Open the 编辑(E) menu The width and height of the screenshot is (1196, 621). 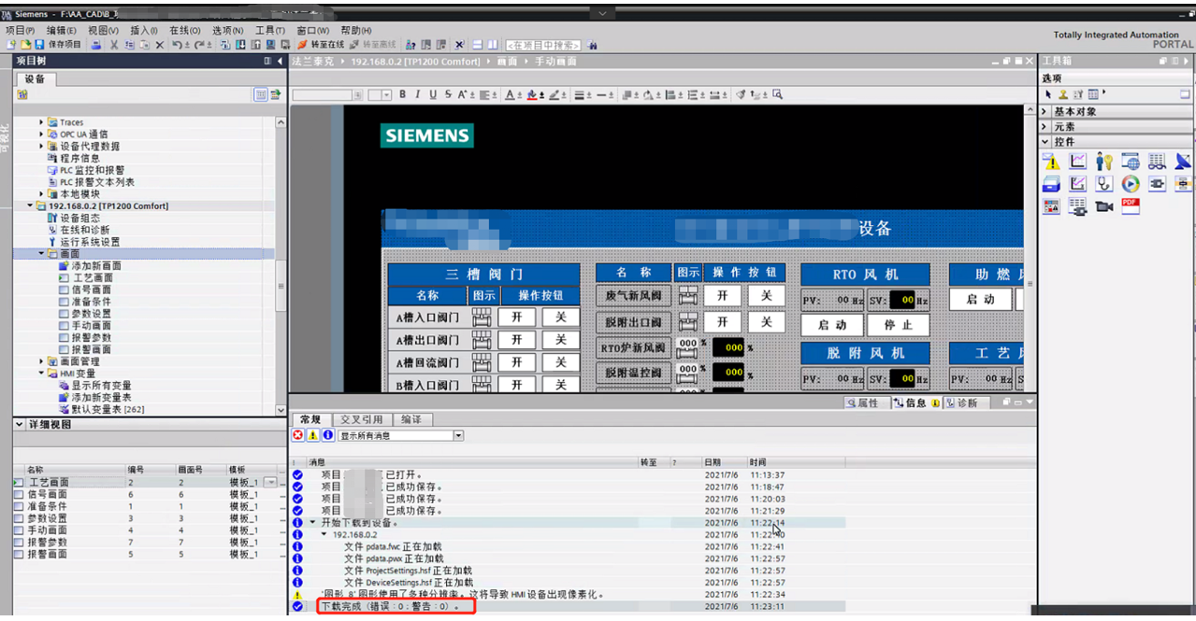pyautogui.click(x=62, y=31)
